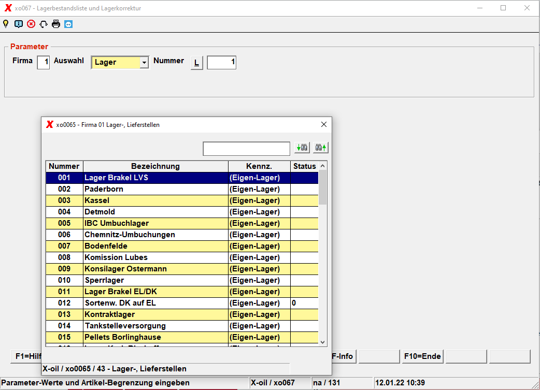The width and height of the screenshot is (540, 390).
Task: Select the IBC Umbuchlager row
Action: click(x=182, y=223)
